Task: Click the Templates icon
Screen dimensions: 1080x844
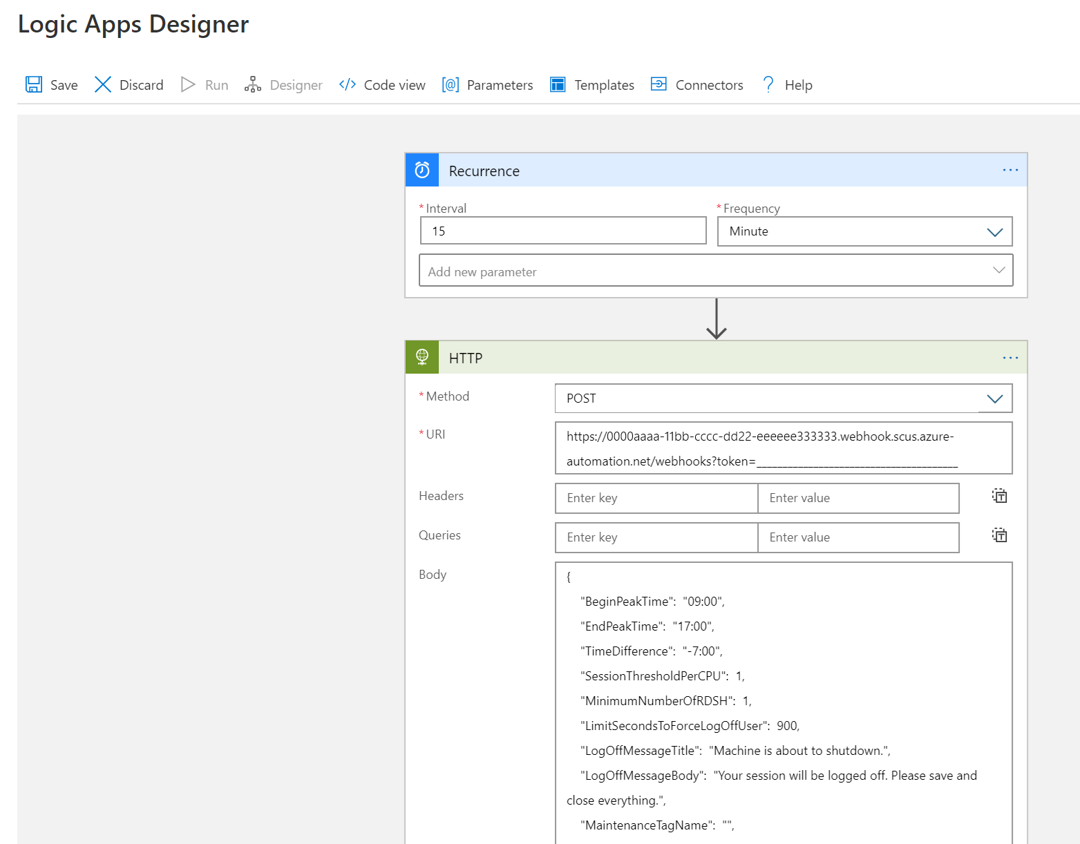Action: 557,84
